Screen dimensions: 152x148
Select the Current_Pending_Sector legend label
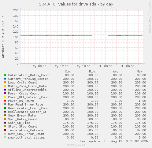coord(28,79)
